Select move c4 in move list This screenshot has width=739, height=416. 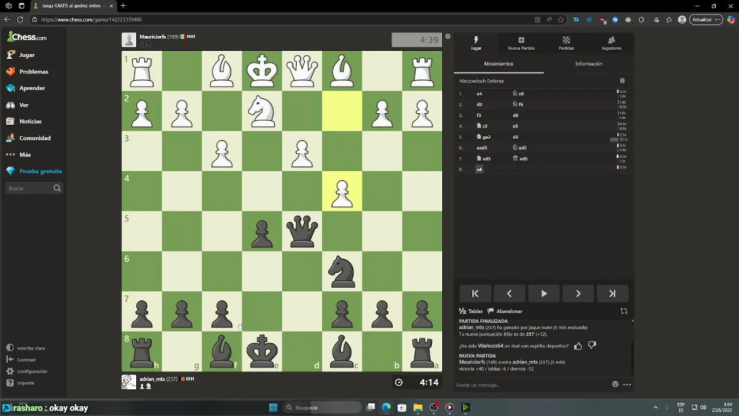(x=479, y=169)
